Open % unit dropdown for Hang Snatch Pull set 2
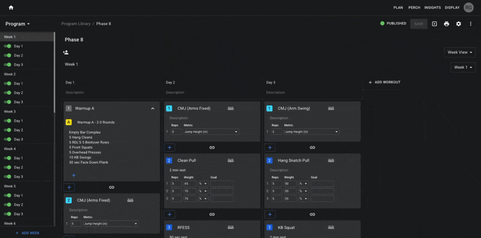 304,191
